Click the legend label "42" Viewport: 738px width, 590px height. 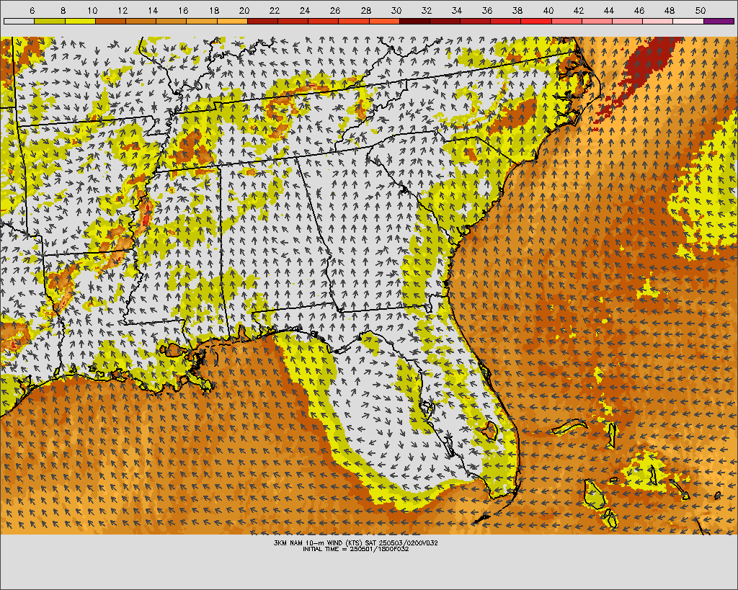579,11
